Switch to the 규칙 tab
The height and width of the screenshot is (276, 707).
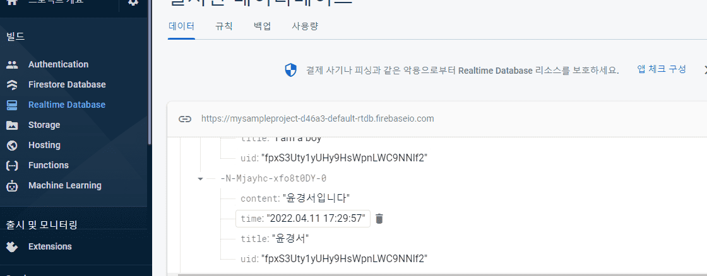224,26
